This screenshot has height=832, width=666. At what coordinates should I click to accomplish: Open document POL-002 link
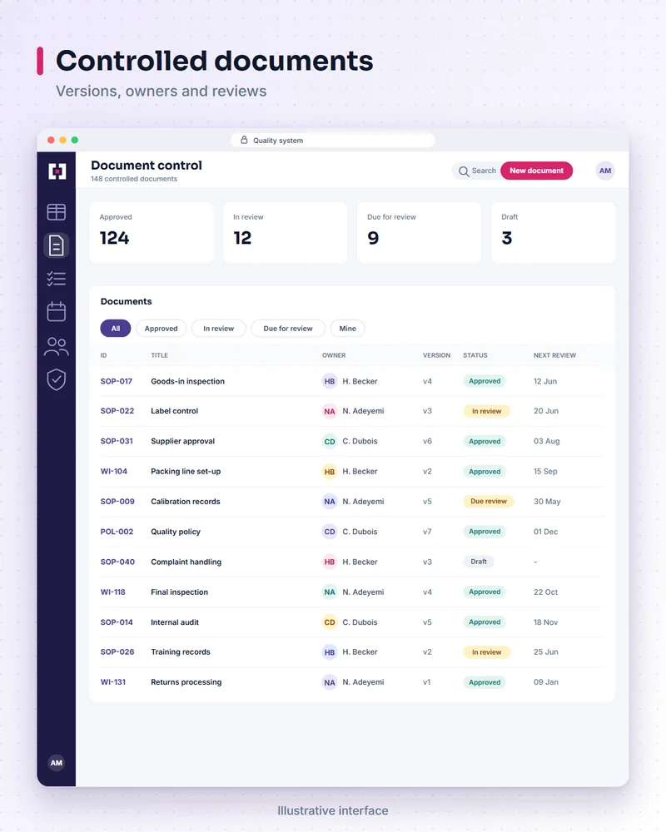117,532
